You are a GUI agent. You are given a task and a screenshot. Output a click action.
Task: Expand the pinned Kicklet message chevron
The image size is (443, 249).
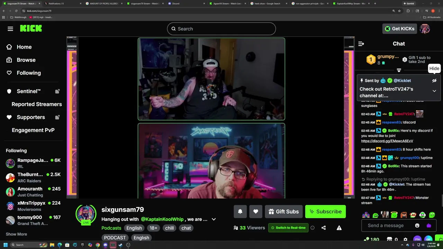coord(434,91)
